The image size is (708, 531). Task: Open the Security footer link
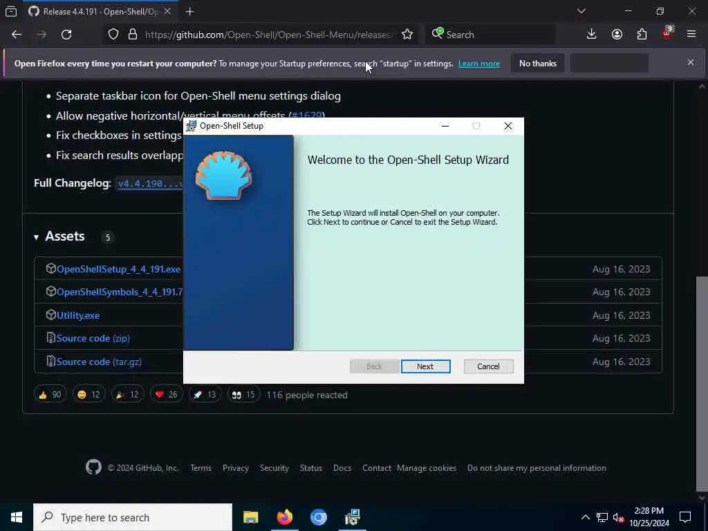pyautogui.click(x=274, y=468)
